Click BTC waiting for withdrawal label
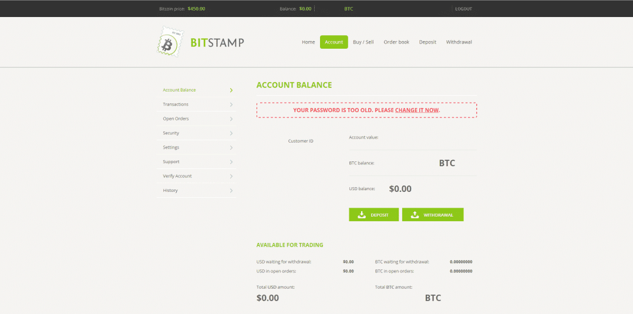The height and width of the screenshot is (314, 633). (402, 262)
